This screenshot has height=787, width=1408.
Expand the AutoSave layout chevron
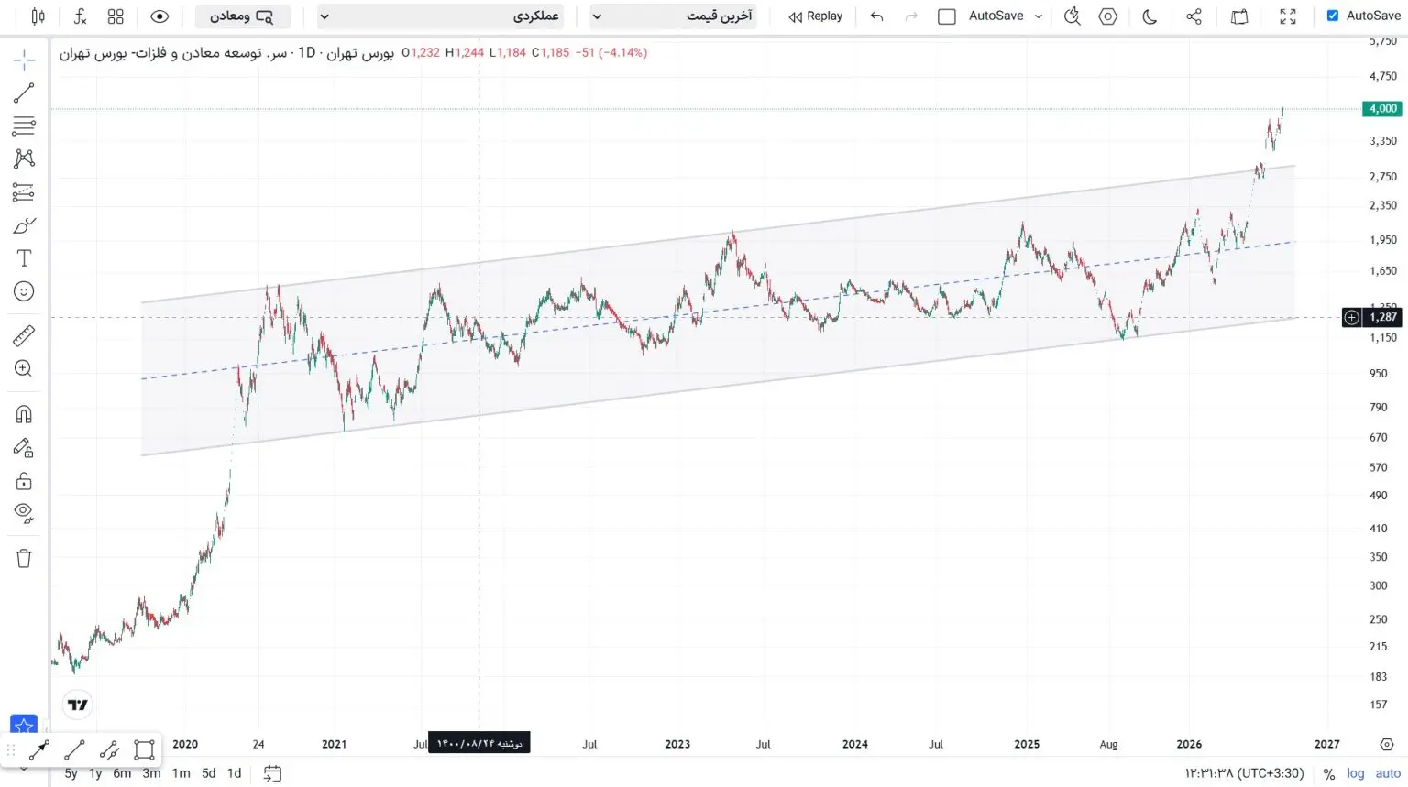(x=1039, y=16)
